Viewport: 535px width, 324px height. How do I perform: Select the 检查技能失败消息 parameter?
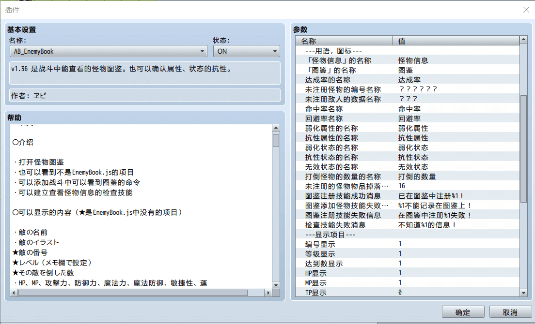point(408,225)
